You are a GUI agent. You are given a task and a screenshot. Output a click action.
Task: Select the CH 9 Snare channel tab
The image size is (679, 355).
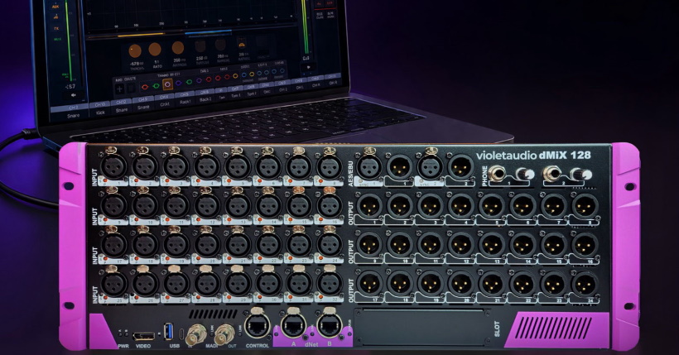coord(143,103)
